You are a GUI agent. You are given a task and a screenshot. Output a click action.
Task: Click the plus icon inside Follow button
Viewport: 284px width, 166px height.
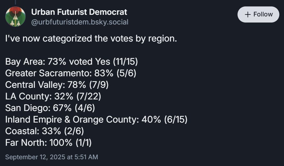(248, 14)
